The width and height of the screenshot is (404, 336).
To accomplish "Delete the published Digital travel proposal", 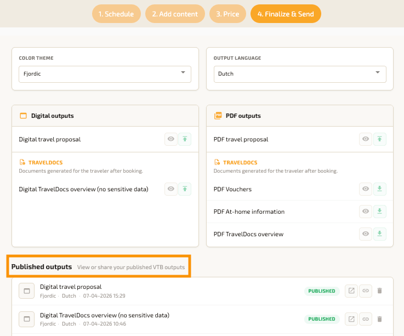I will click(x=379, y=291).
